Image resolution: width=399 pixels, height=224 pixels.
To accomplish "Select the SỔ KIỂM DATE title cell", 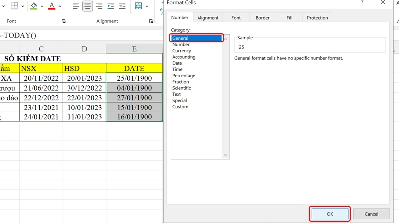I will click(81, 58).
